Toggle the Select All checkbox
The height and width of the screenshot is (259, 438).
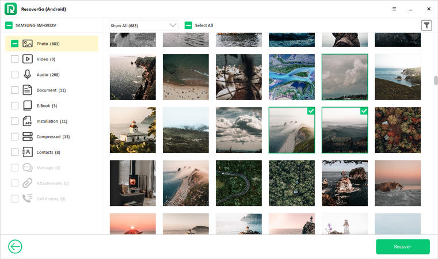(x=188, y=25)
